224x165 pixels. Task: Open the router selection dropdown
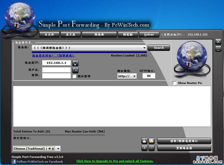(x=89, y=48)
